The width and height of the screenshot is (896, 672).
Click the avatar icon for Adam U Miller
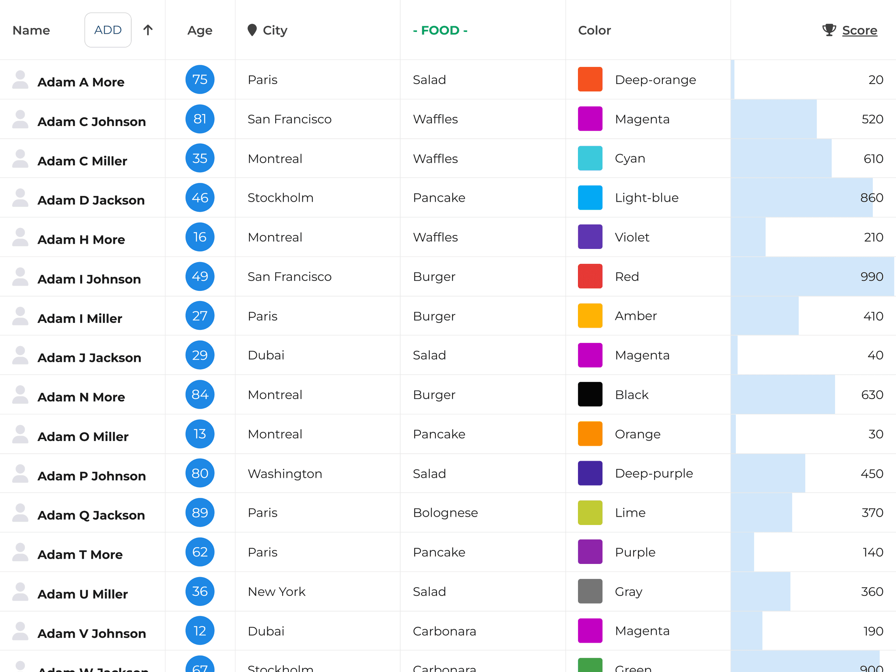[20, 592]
